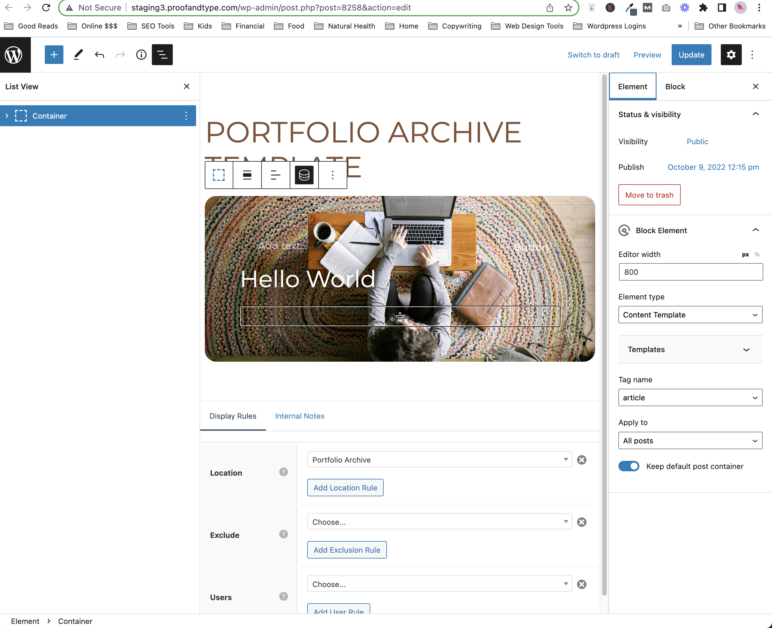This screenshot has height=628, width=772.
Task: Open the document details info icon
Action: pyautogui.click(x=141, y=55)
